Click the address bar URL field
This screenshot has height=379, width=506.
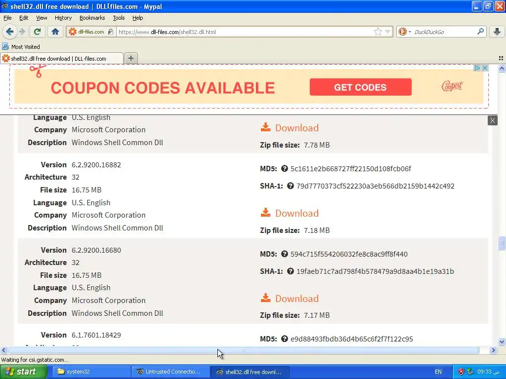coord(245,32)
